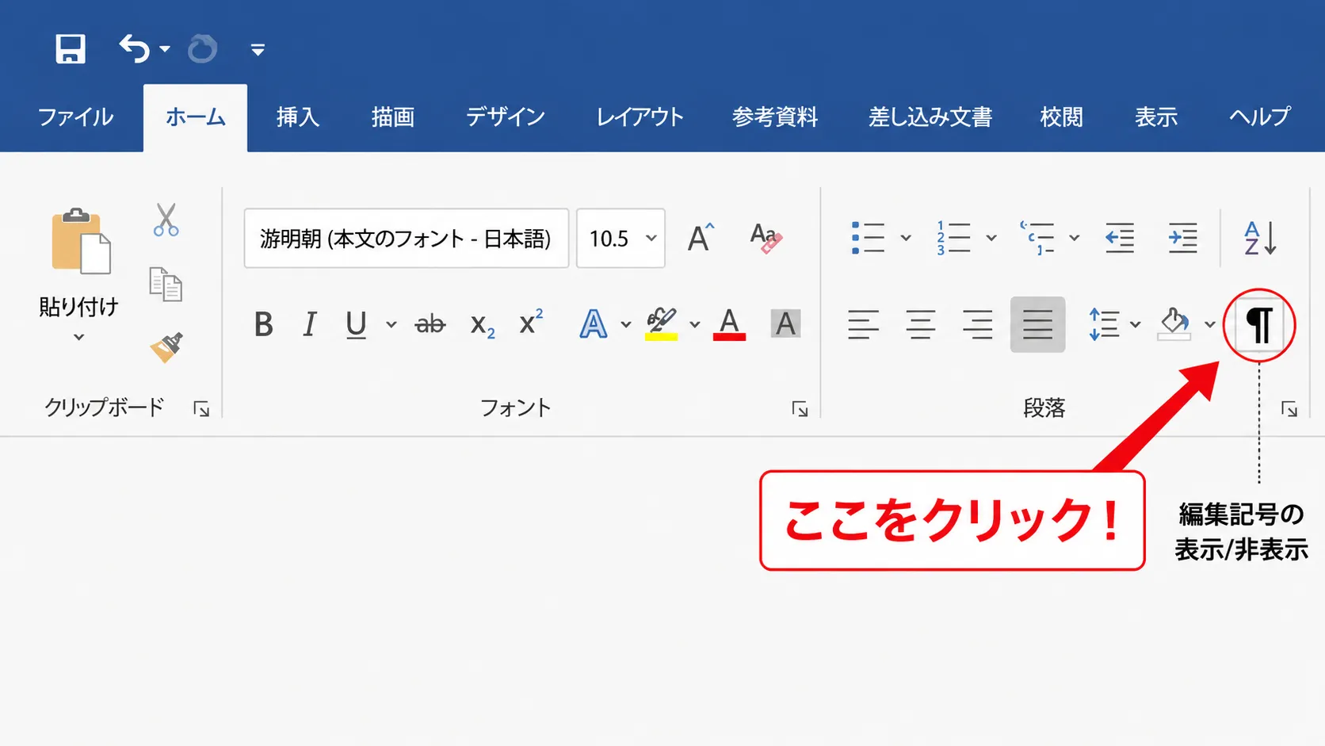1325x746 pixels.
Task: Toggle strikethrough formatting
Action: [x=430, y=324]
